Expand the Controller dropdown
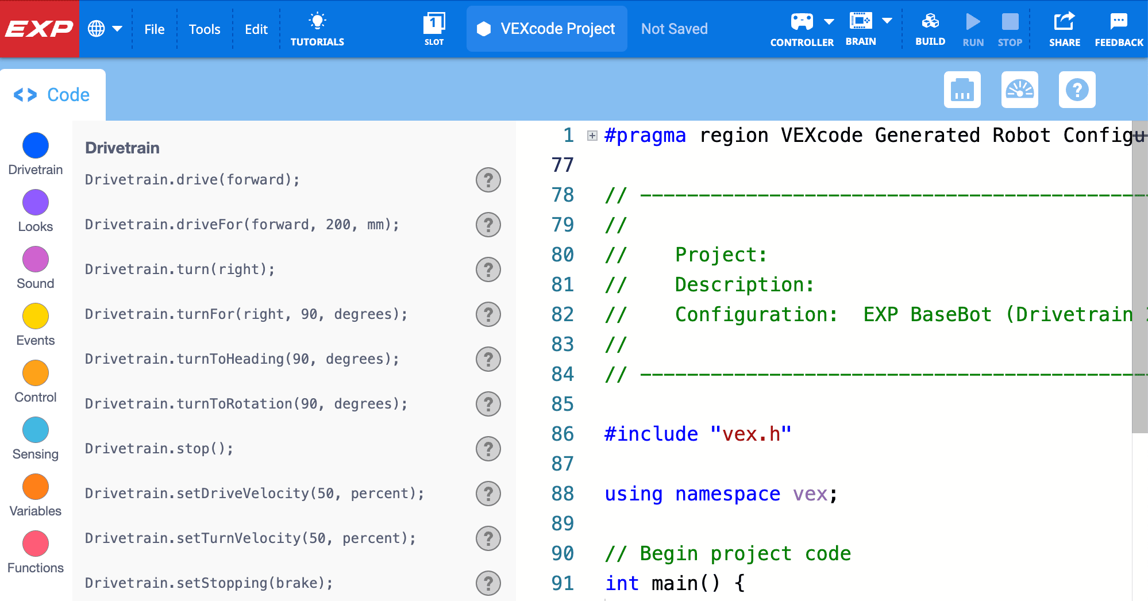The width and height of the screenshot is (1148, 601). [x=829, y=21]
